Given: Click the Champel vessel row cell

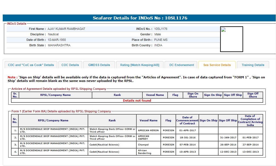Looking at the screenshot, I should coord(148,145).
